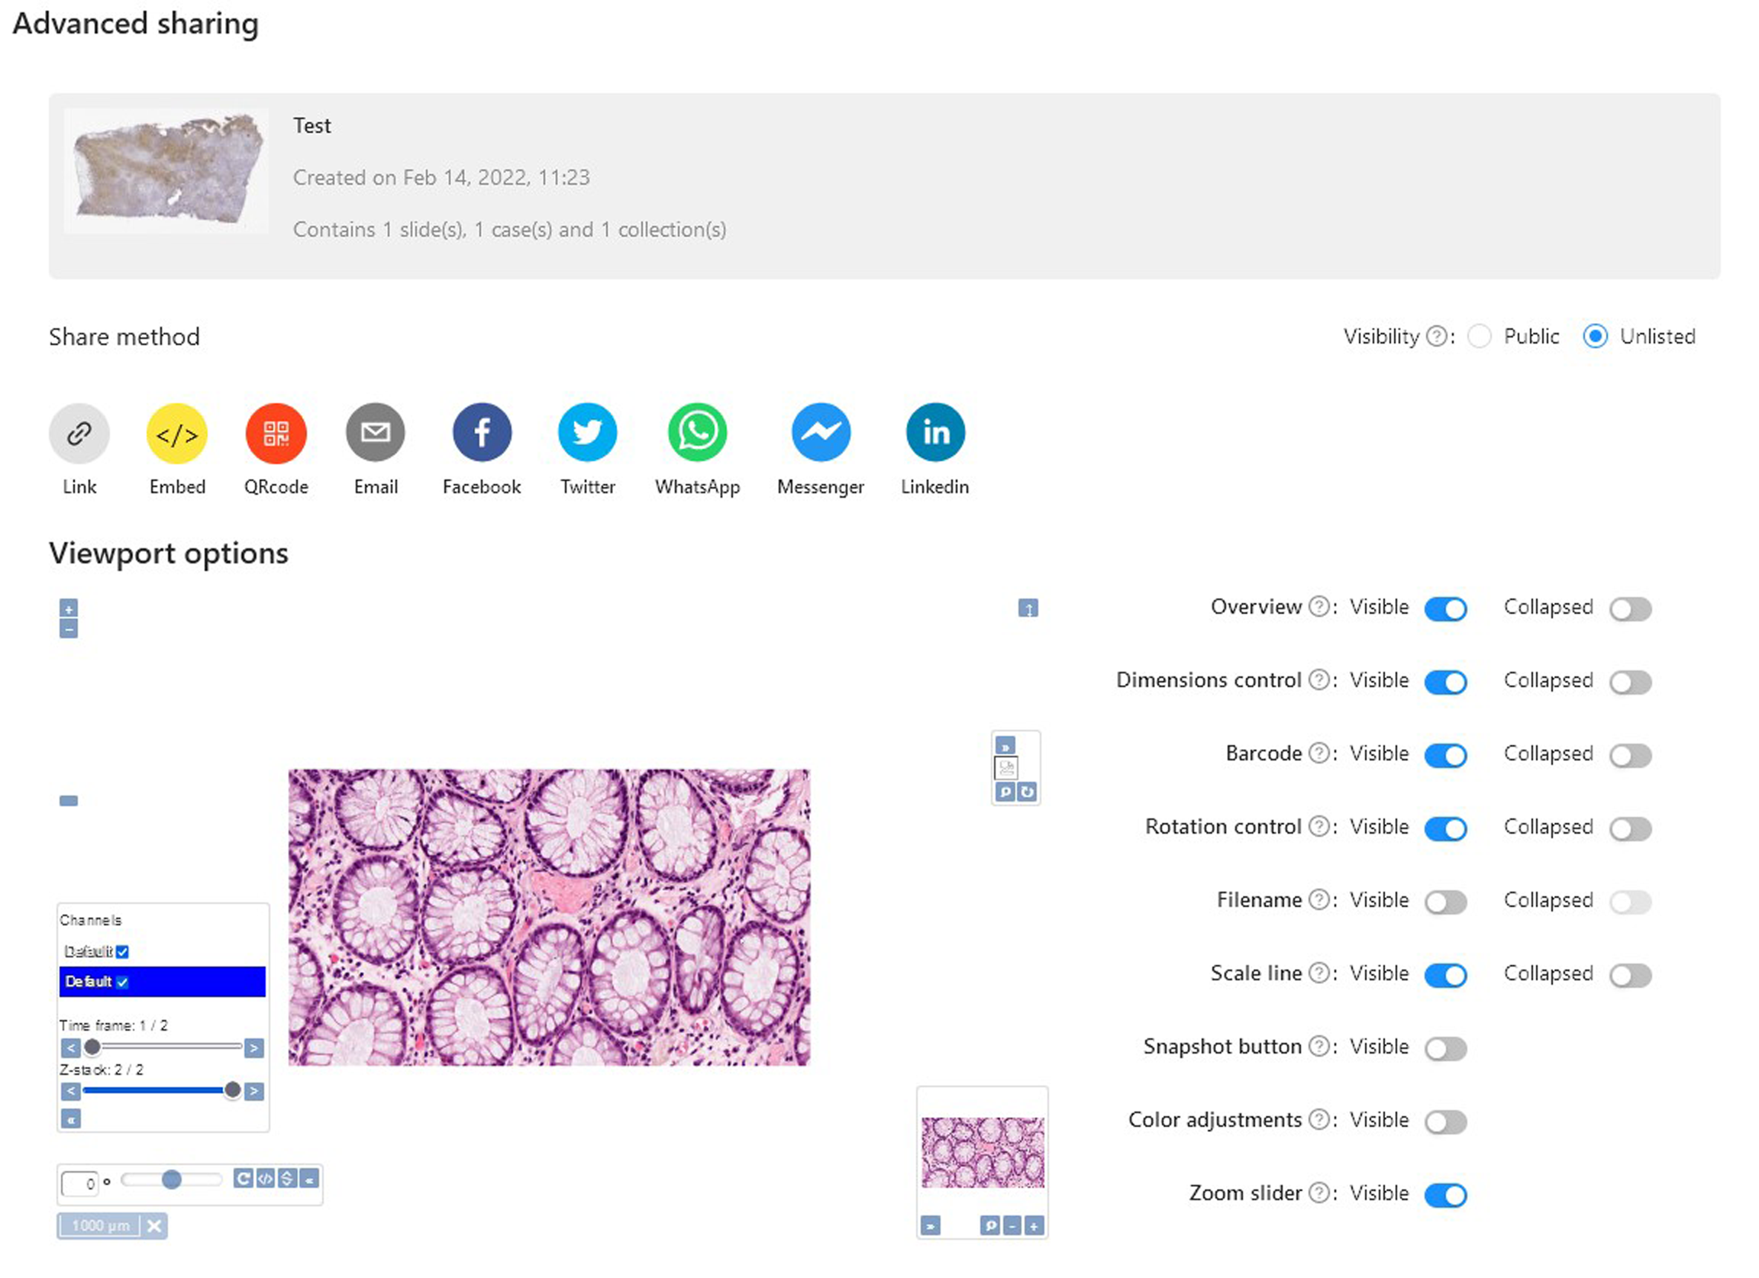
Task: Click the rotation reset icon in rotation control
Action: coord(243,1179)
